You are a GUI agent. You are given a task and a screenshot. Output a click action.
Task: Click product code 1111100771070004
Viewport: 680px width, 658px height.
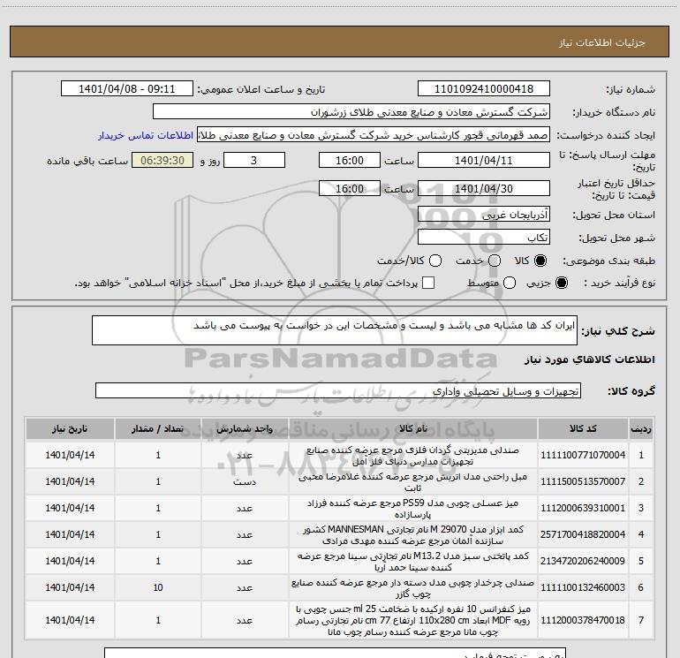click(x=583, y=455)
